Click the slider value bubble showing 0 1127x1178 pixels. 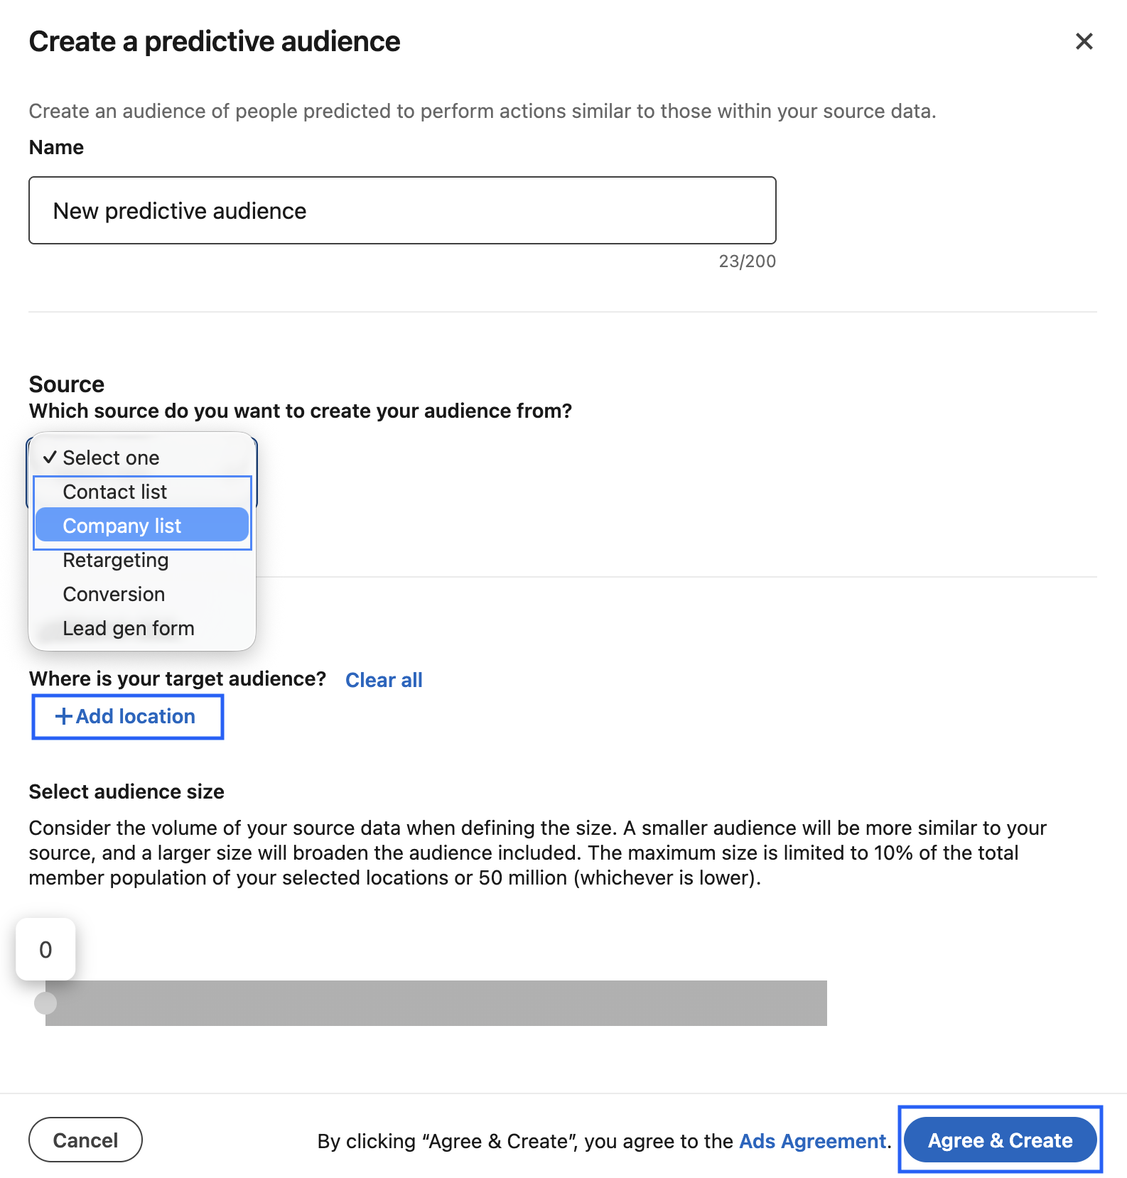coord(45,949)
